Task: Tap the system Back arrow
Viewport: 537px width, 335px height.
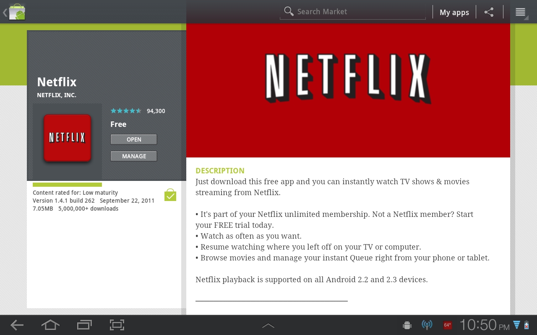Action: click(17, 325)
